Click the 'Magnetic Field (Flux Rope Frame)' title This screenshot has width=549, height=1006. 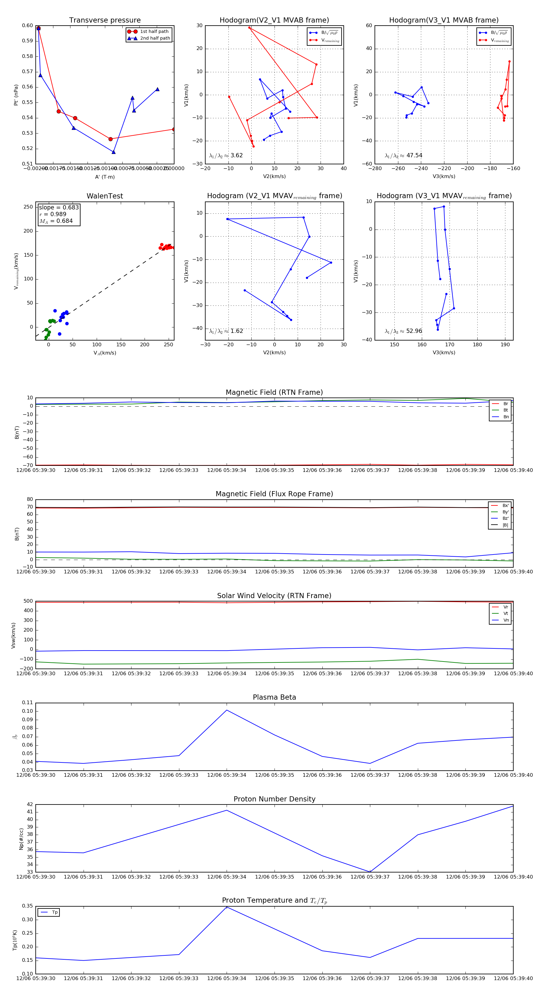pyautogui.click(x=274, y=494)
